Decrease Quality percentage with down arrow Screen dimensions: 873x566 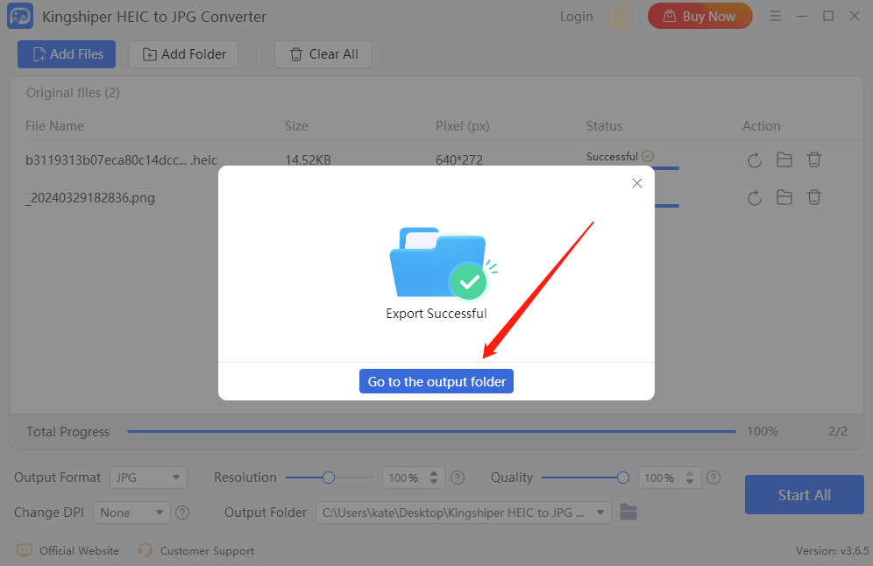[x=689, y=481]
